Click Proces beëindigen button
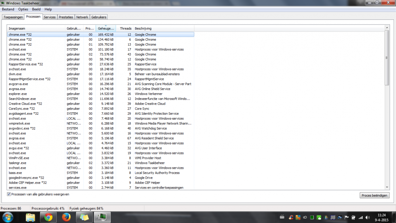This screenshot has width=396, height=223. tap(375, 195)
